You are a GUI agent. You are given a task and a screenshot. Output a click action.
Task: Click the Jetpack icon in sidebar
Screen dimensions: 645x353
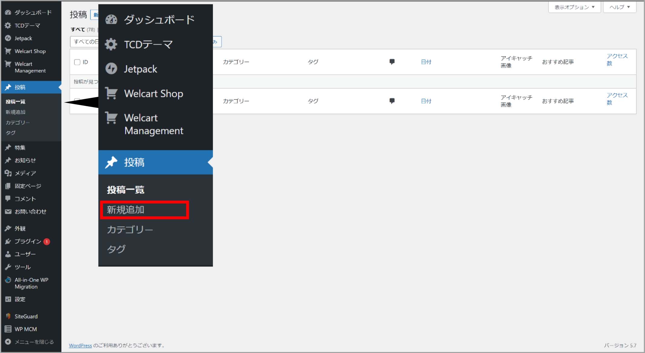[x=8, y=38]
